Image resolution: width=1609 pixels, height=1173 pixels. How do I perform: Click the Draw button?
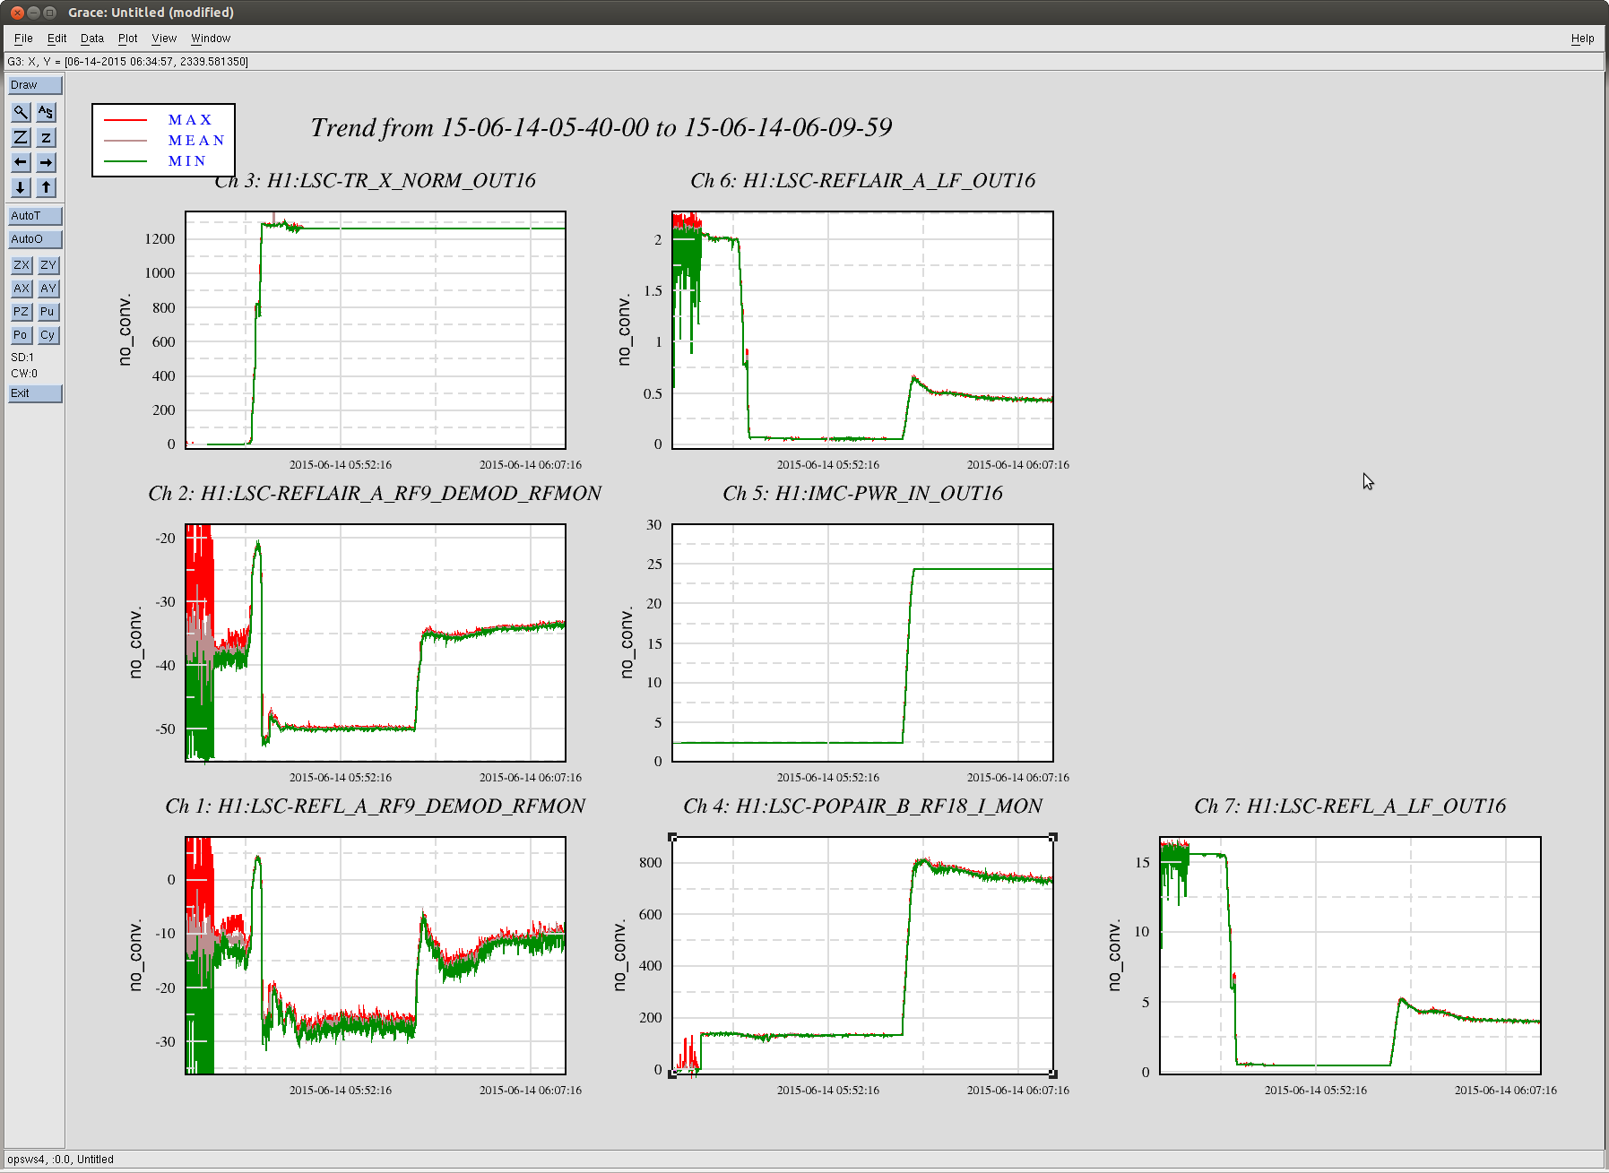35,85
